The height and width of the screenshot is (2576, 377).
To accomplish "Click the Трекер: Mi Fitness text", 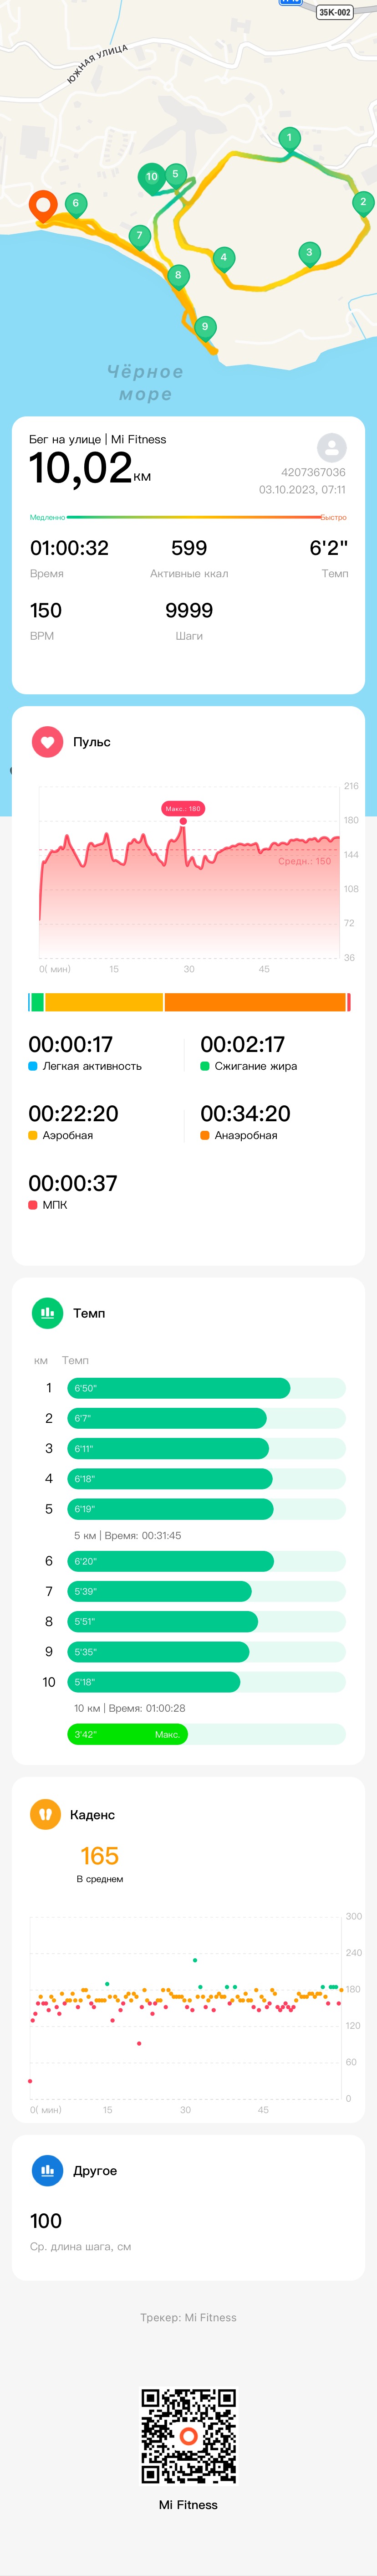I will tap(188, 2317).
